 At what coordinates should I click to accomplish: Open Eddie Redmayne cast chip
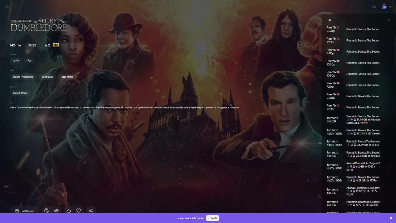coord(23,77)
